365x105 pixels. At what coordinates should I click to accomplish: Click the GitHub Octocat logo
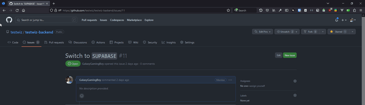tap(9, 20)
